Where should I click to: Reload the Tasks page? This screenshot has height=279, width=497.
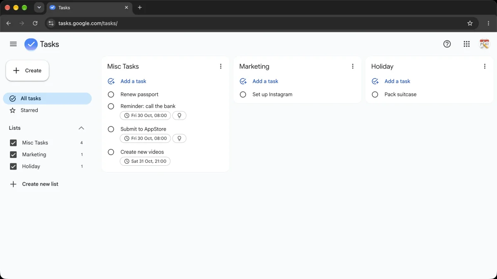[35, 23]
